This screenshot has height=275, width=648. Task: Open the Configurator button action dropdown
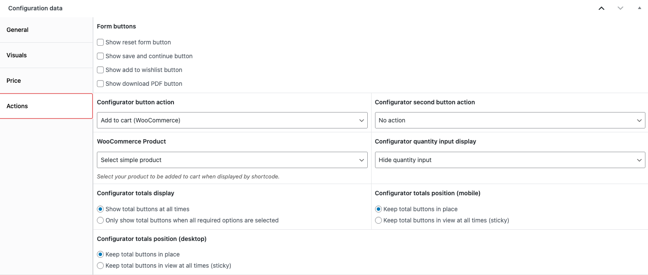[232, 120]
